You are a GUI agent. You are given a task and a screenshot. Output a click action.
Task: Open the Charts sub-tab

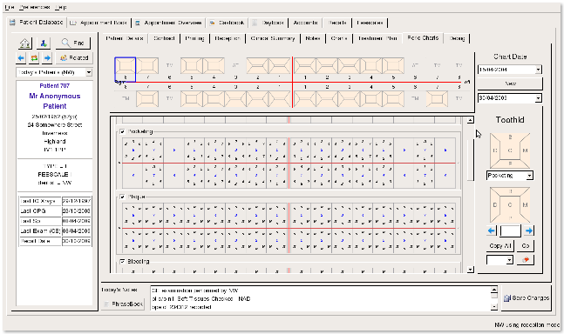pos(339,38)
